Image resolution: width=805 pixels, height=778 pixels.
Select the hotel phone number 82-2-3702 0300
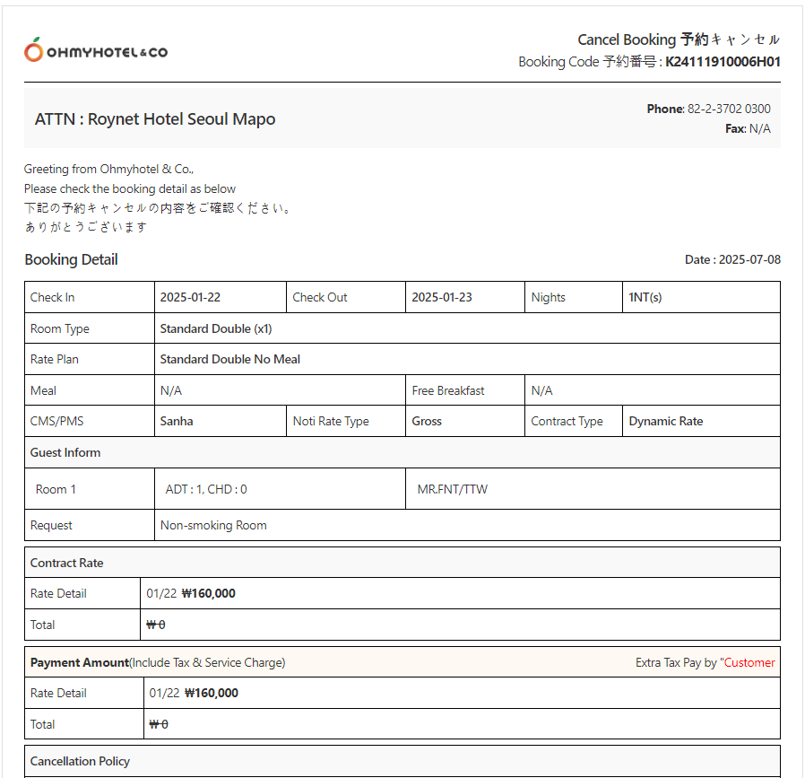[x=728, y=109]
